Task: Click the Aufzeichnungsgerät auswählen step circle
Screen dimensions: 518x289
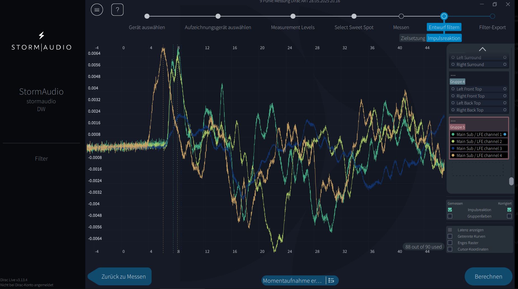Action: click(218, 16)
